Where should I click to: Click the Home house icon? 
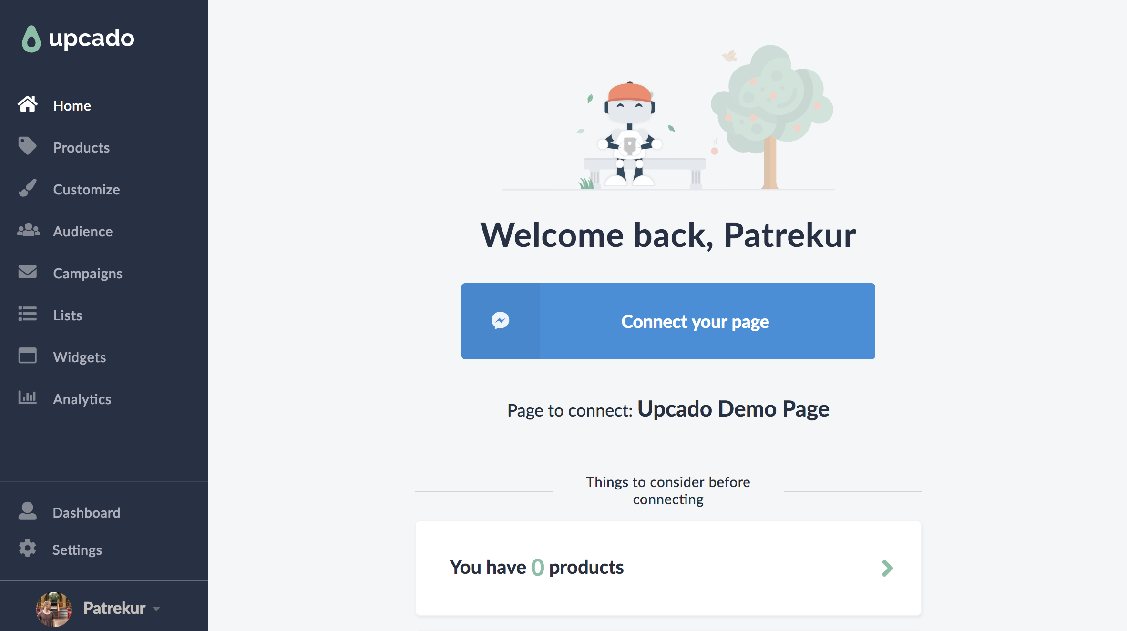pos(28,104)
